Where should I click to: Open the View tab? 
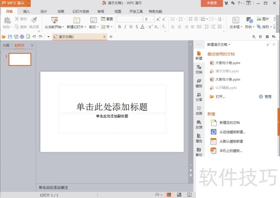coord(118,12)
